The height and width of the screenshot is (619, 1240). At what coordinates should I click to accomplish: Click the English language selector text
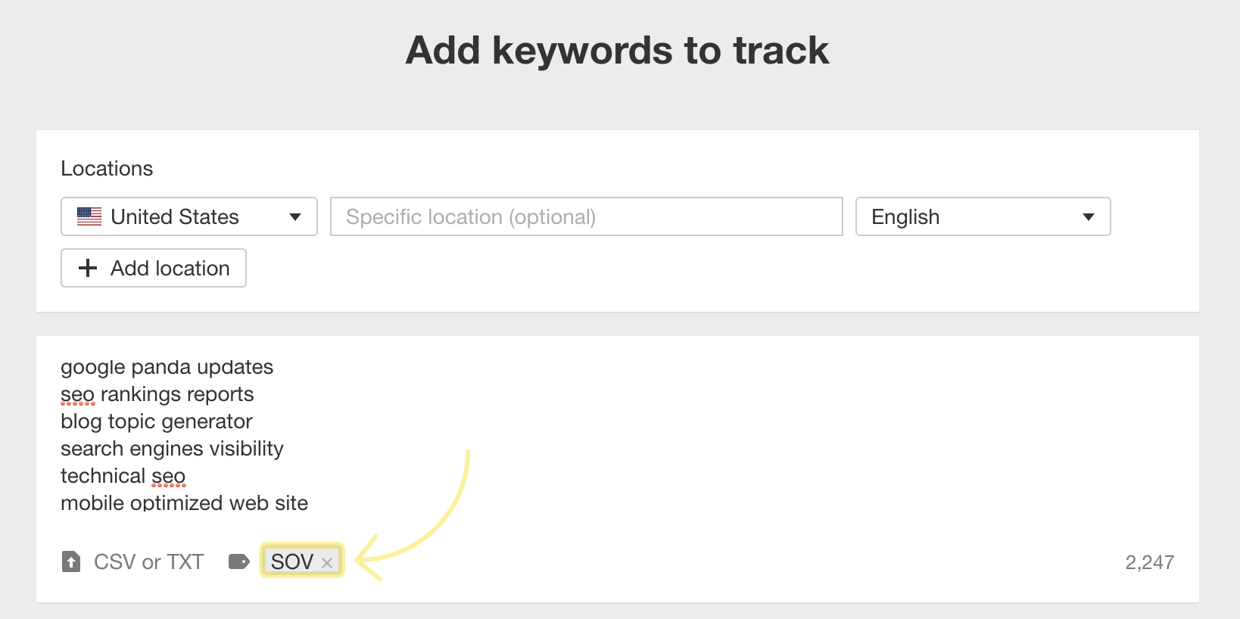(x=905, y=217)
